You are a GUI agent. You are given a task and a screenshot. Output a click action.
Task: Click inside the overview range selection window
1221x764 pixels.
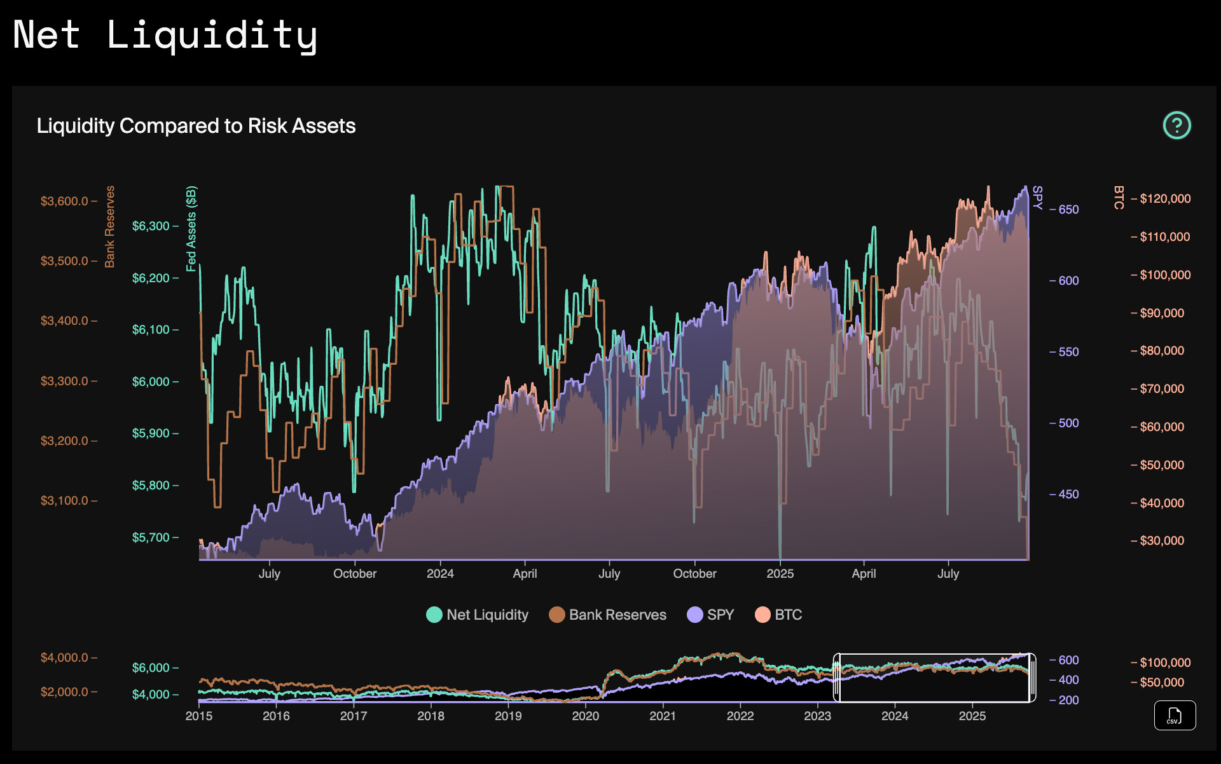934,678
